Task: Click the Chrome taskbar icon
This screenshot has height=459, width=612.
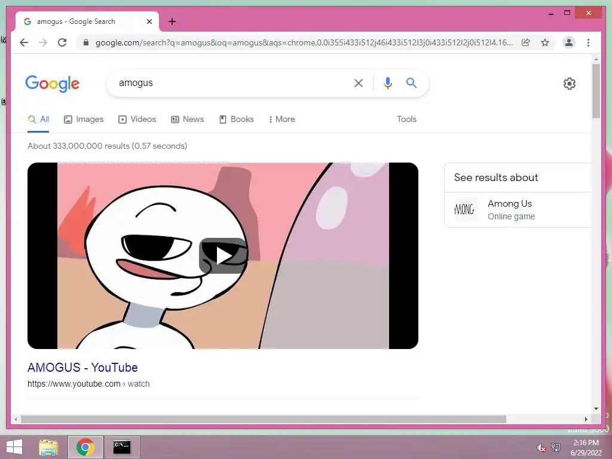Action: point(85,447)
